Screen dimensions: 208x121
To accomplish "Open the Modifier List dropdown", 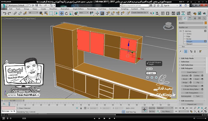I will (x=193, y=27).
